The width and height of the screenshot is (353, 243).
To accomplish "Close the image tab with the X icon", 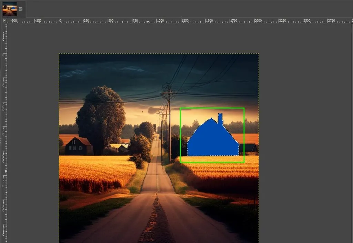I will tap(21, 9).
